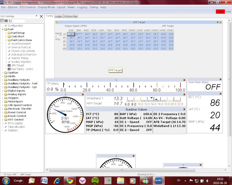Open Internet Explorer from the taskbar

pyautogui.click(x=57, y=181)
